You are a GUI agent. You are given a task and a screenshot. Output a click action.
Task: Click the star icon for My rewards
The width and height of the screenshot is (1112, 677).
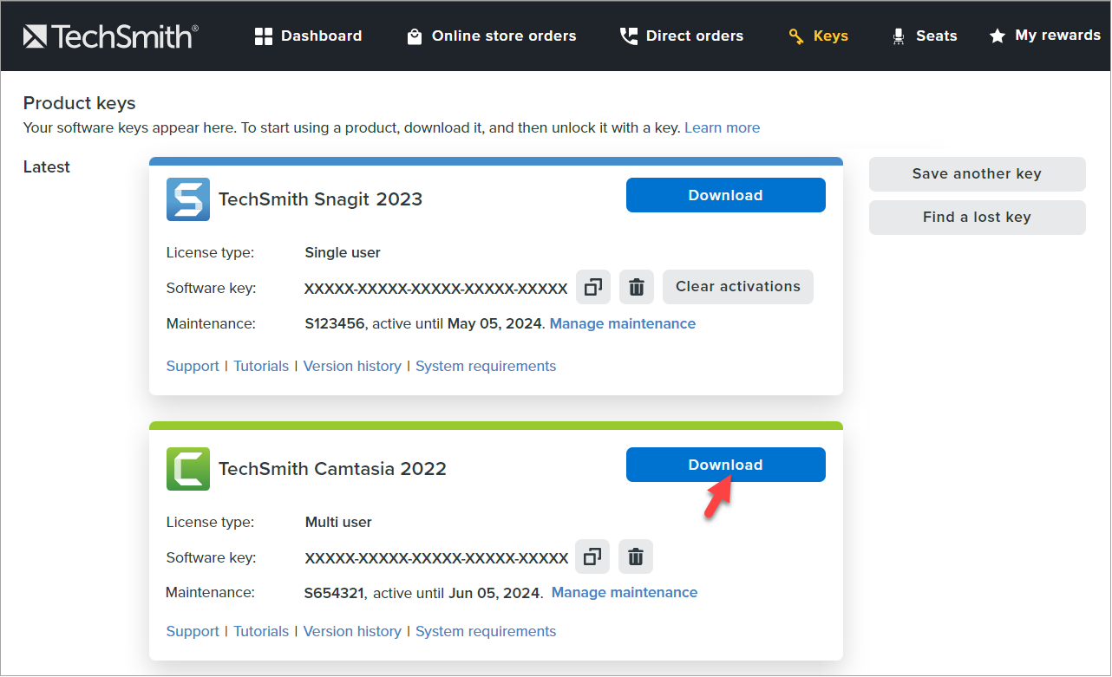pos(995,36)
